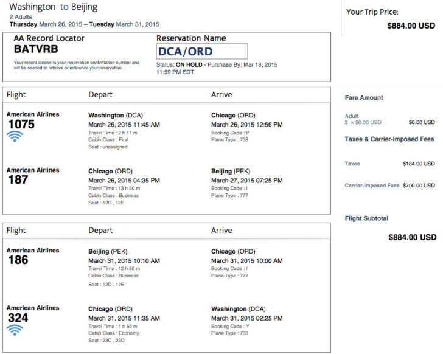This screenshot has height=354, width=443.
Task: Click the Wi-Fi icon under flight 1075
Action: click(15, 136)
